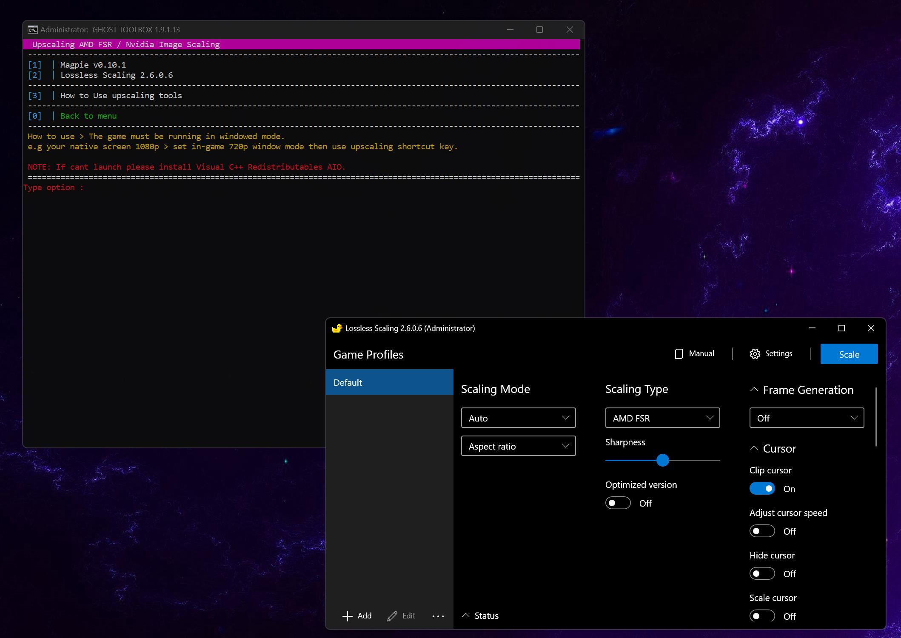
Task: Click the 'Clip cursor' label
Action: tap(770, 470)
